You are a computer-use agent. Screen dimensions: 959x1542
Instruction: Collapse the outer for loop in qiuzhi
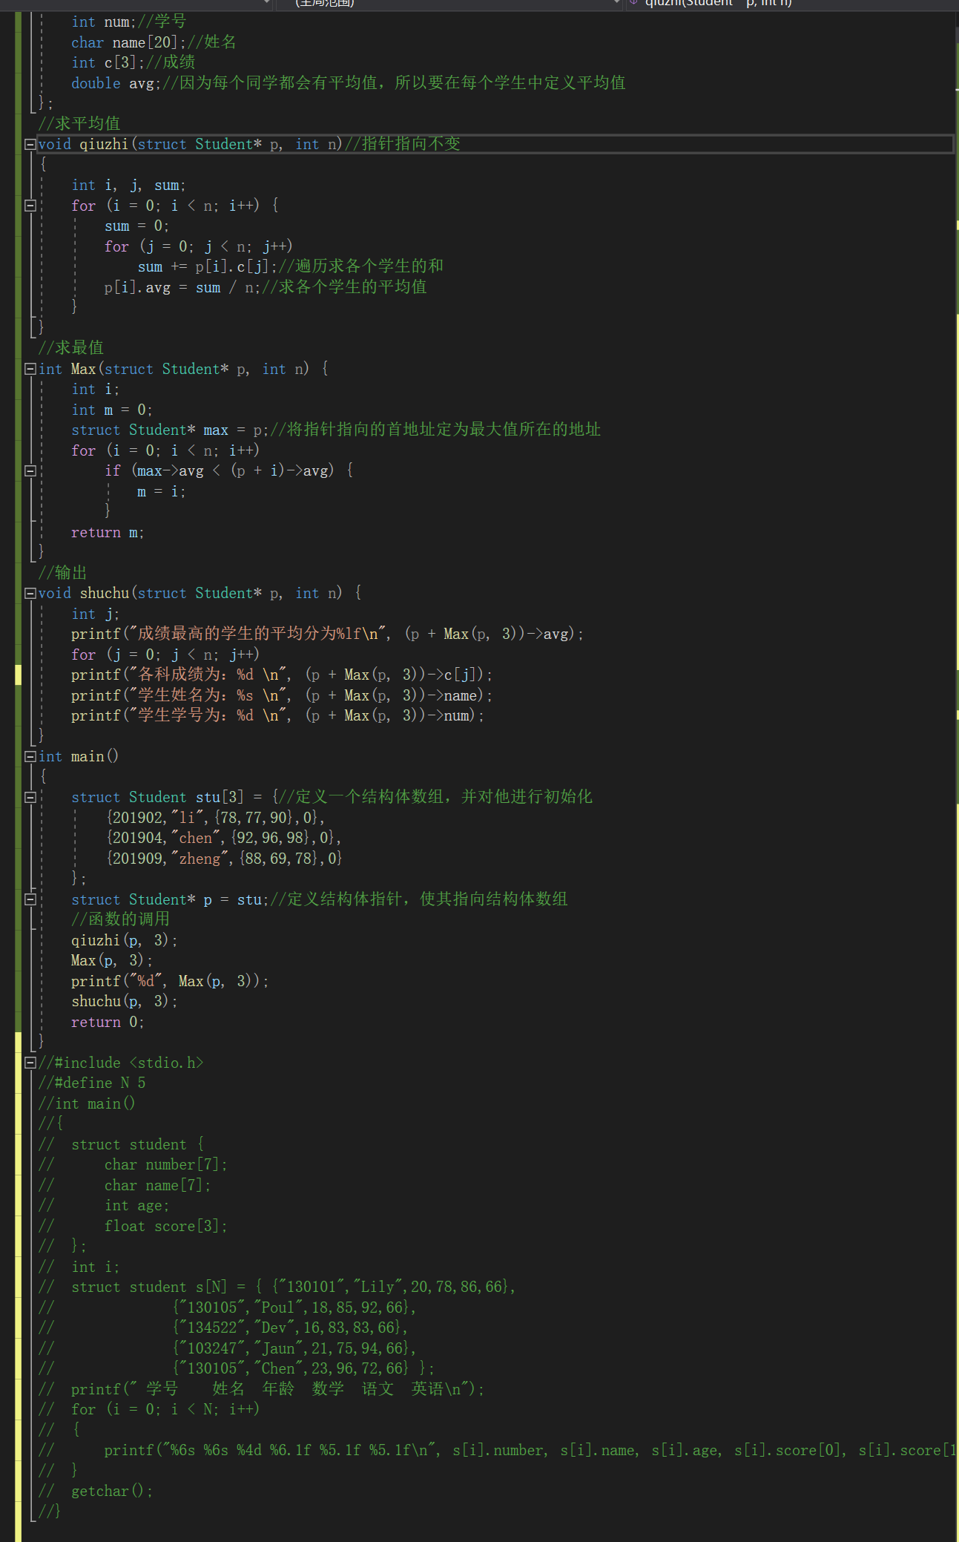pos(30,206)
